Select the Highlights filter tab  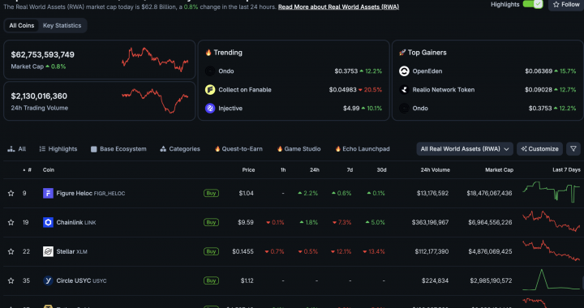tap(58, 149)
